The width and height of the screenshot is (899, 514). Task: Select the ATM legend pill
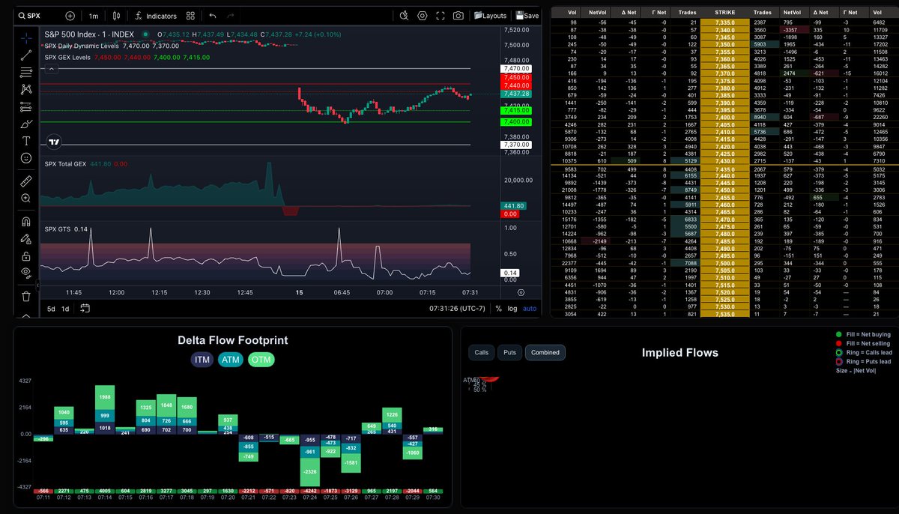pyautogui.click(x=231, y=360)
